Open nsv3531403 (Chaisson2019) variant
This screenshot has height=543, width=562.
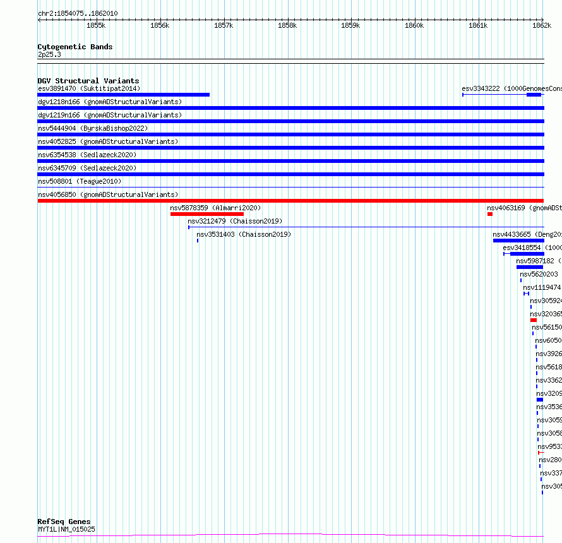[244, 234]
